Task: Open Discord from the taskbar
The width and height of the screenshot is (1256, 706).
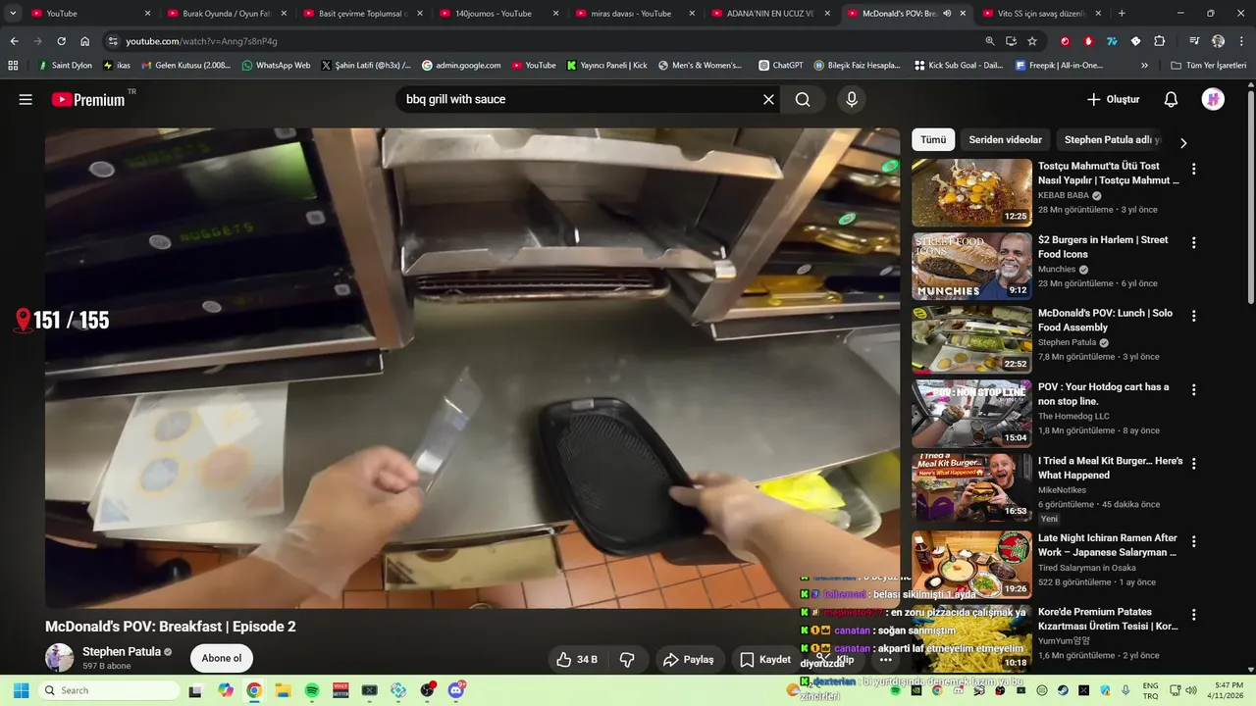Action: pos(456,690)
